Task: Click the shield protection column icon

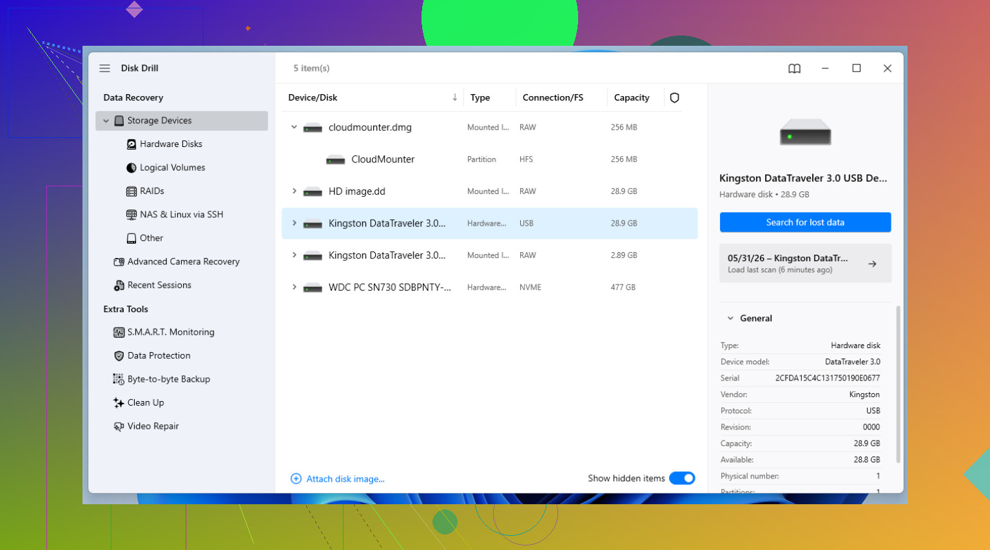Action: (x=674, y=98)
